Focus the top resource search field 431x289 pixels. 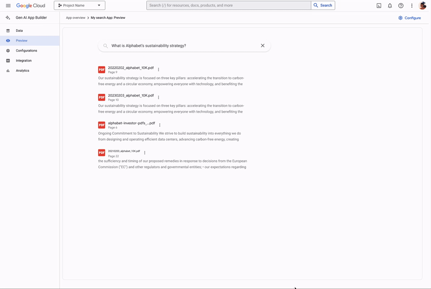[x=229, y=5]
